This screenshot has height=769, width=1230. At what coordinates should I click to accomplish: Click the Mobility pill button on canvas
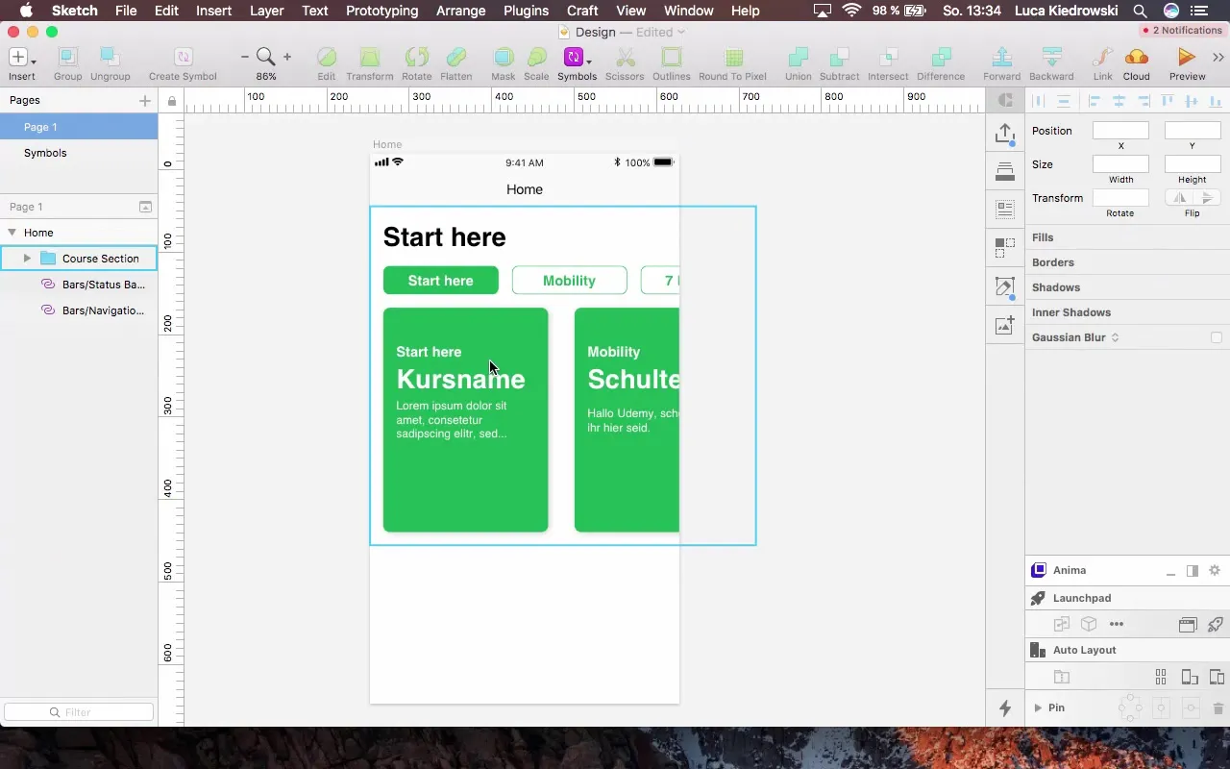tap(569, 281)
